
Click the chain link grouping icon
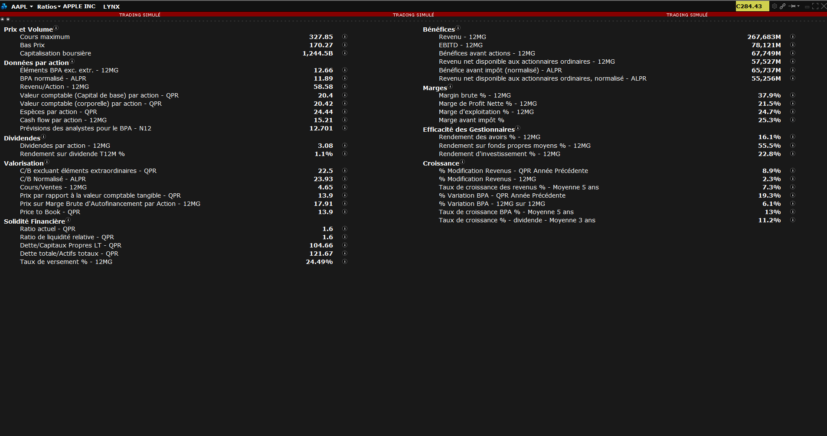(x=782, y=6)
